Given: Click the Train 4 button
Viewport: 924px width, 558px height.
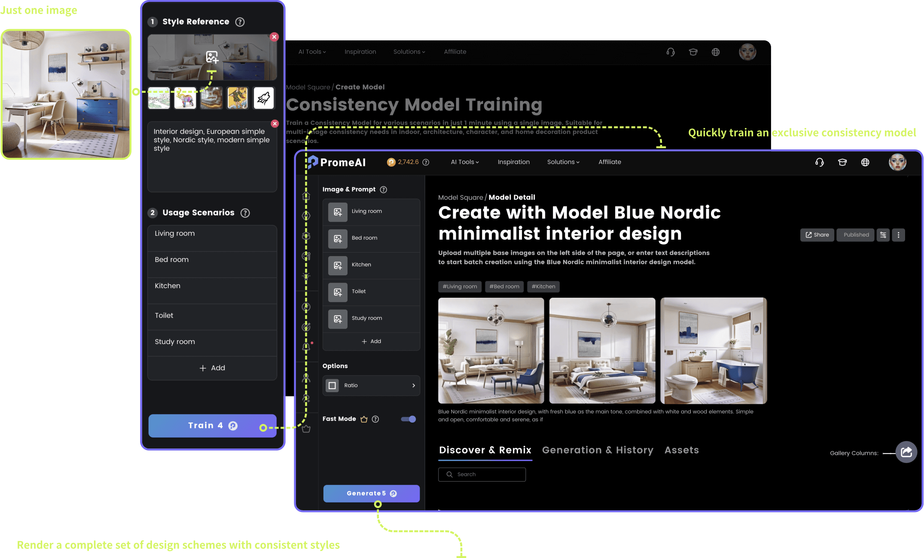Looking at the screenshot, I should [x=212, y=426].
